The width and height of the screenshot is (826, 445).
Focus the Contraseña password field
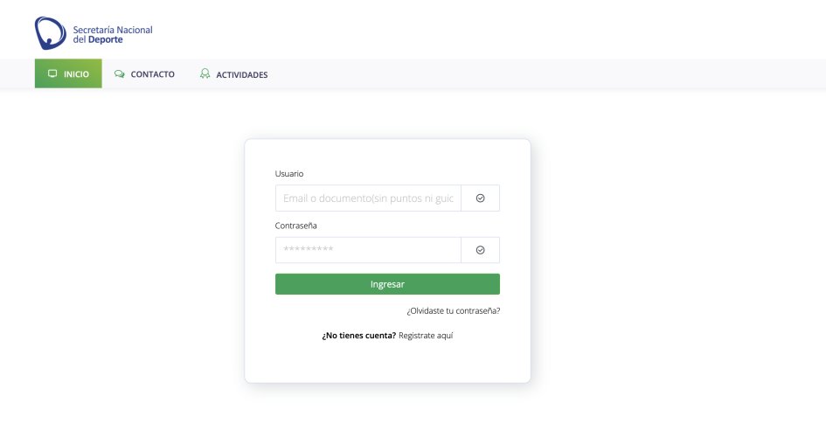point(368,250)
